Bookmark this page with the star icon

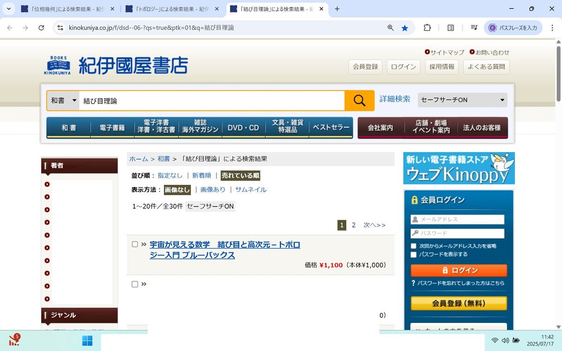405,28
